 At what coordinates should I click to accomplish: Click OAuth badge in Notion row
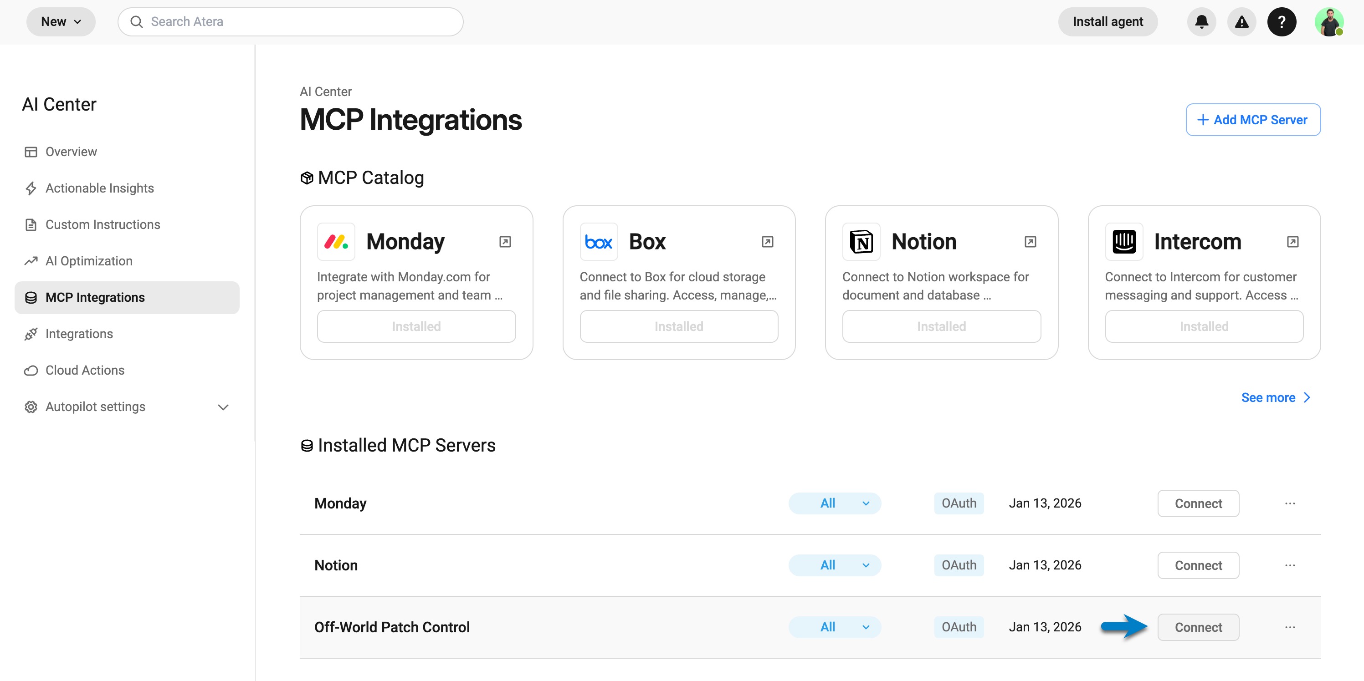pos(959,565)
